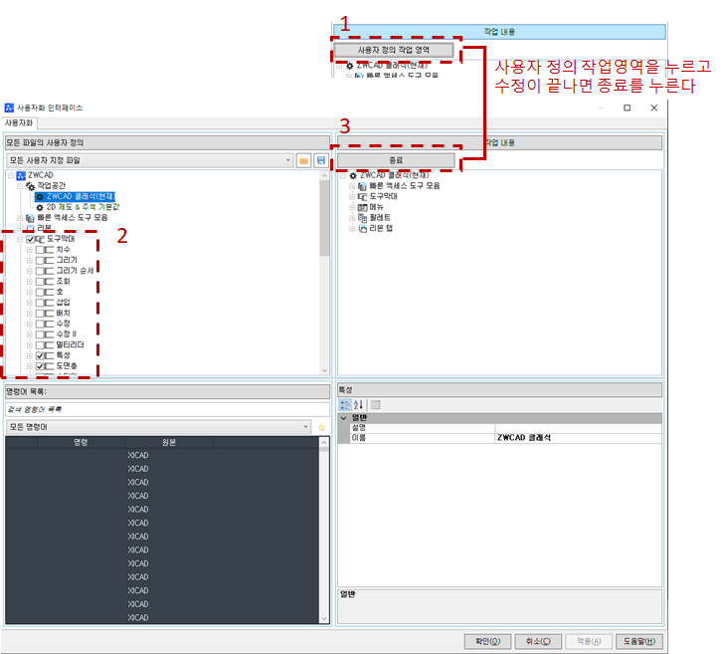Select the 사용자화 tab
The width and height of the screenshot is (724, 654).
click(19, 123)
